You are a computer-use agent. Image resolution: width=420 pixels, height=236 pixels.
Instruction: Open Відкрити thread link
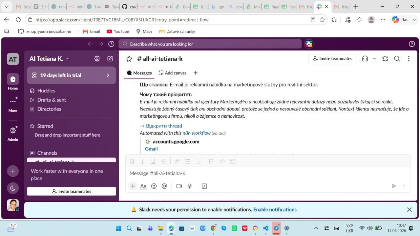[161, 126]
